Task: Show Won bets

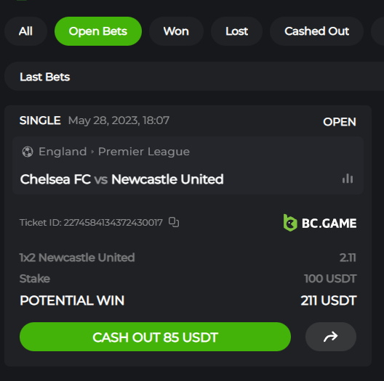Action: click(176, 31)
